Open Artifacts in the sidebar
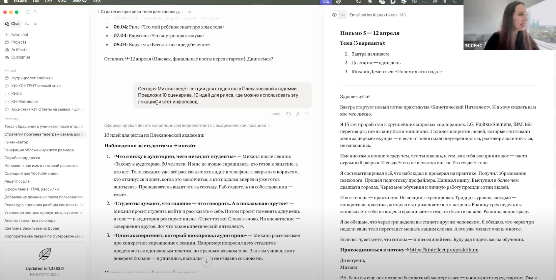 click(16, 50)
